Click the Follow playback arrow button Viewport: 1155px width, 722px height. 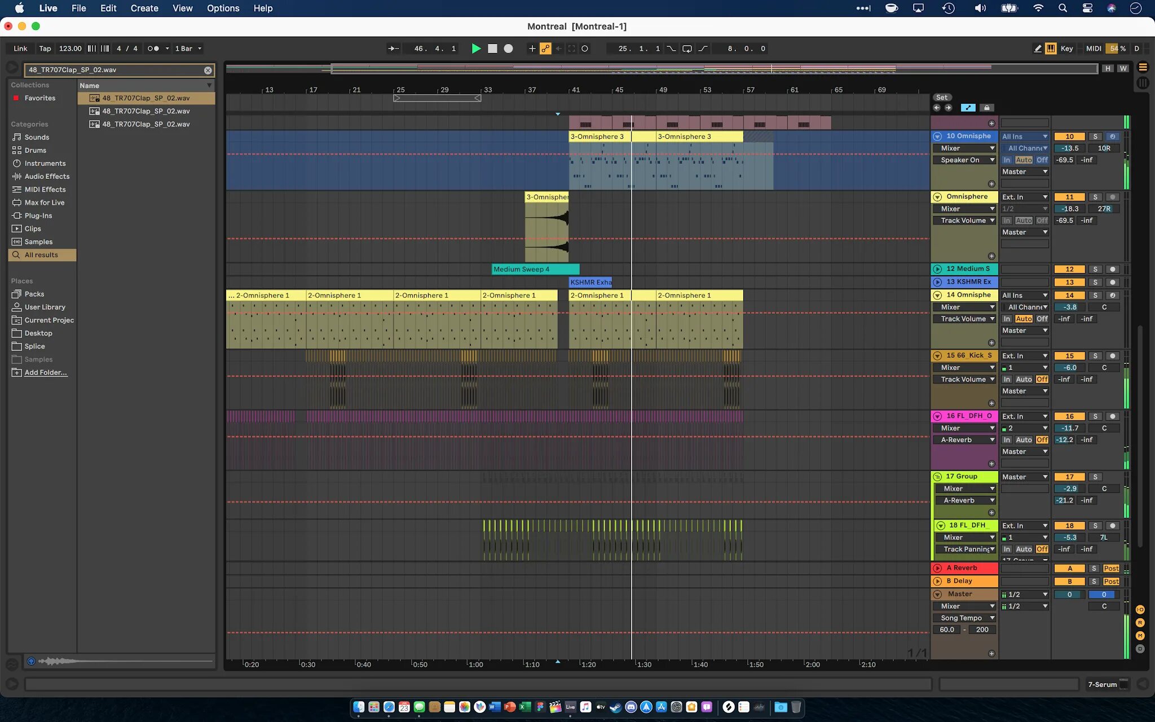393,49
